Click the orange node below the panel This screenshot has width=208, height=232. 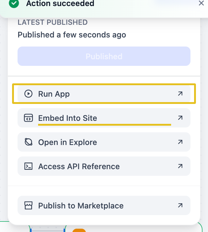[79, 230]
